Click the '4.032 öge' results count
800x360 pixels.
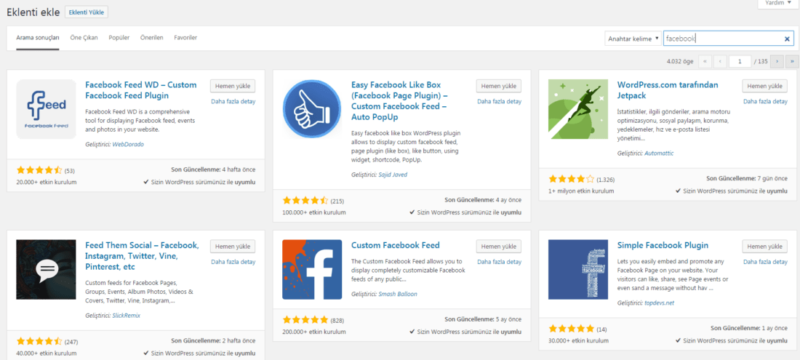(680, 62)
